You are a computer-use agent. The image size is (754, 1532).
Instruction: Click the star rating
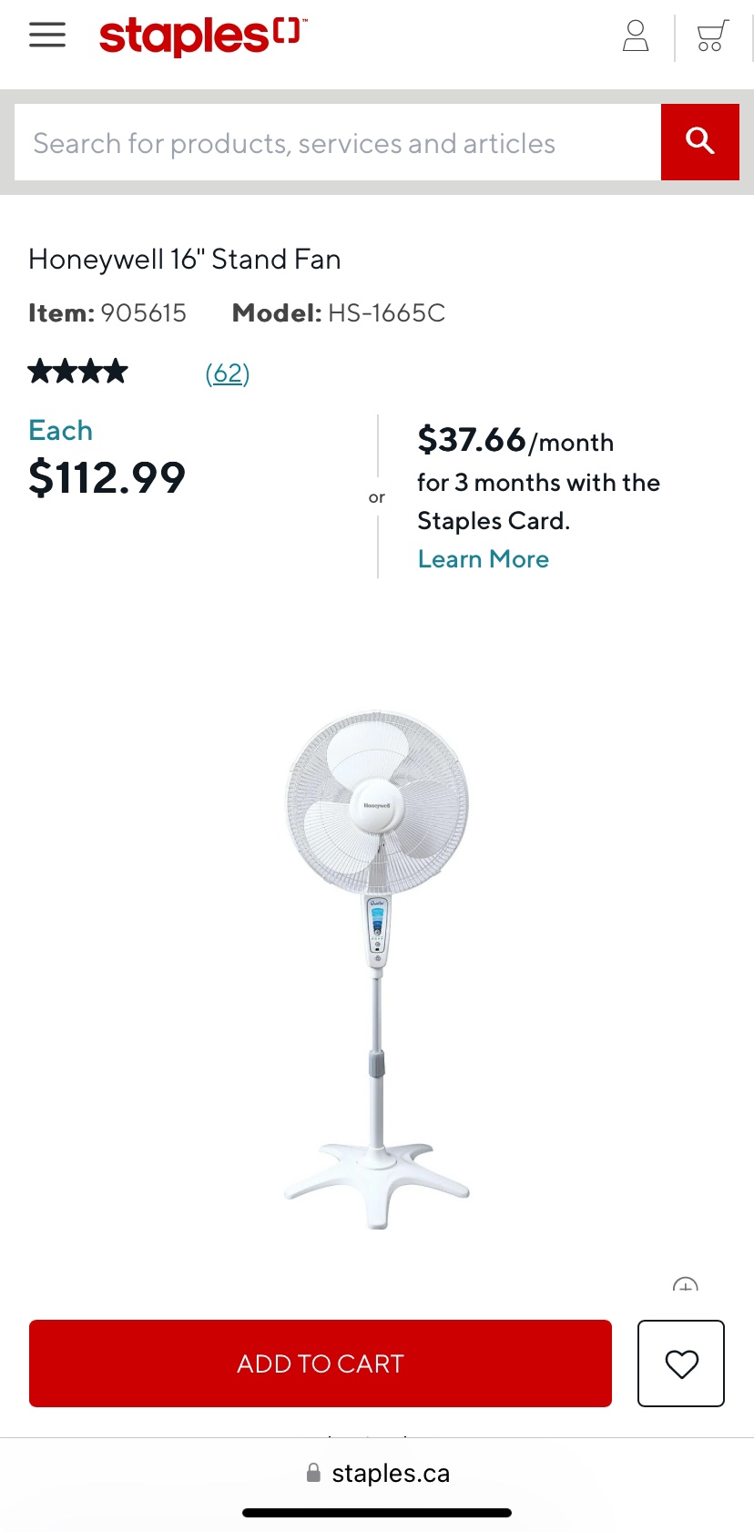coord(78,372)
